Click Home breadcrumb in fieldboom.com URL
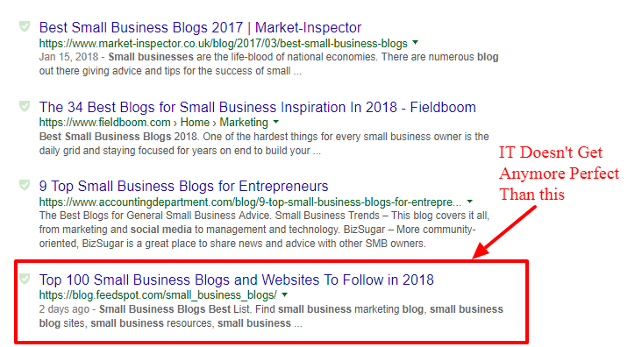The height and width of the screenshot is (347, 642). 195,123
